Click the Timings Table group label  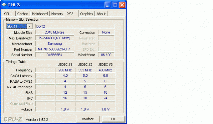[x=16, y=62]
